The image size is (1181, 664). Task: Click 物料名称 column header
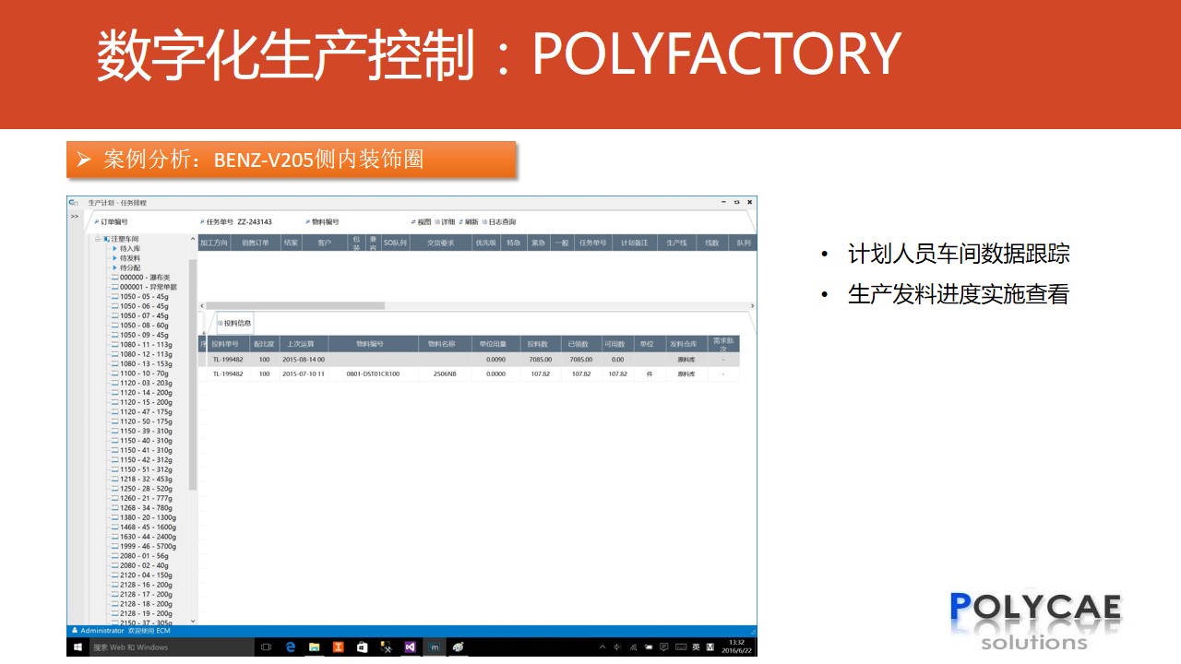[x=443, y=344]
